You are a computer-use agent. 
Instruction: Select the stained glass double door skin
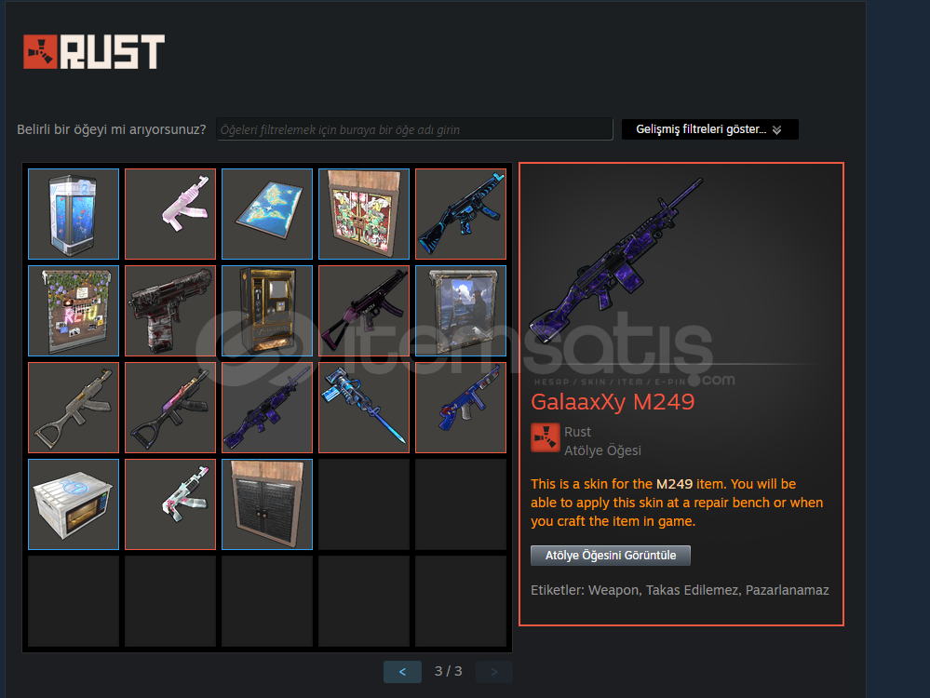[x=364, y=214]
